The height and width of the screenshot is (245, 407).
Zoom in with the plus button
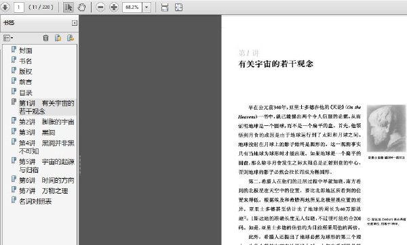[x=114, y=7]
